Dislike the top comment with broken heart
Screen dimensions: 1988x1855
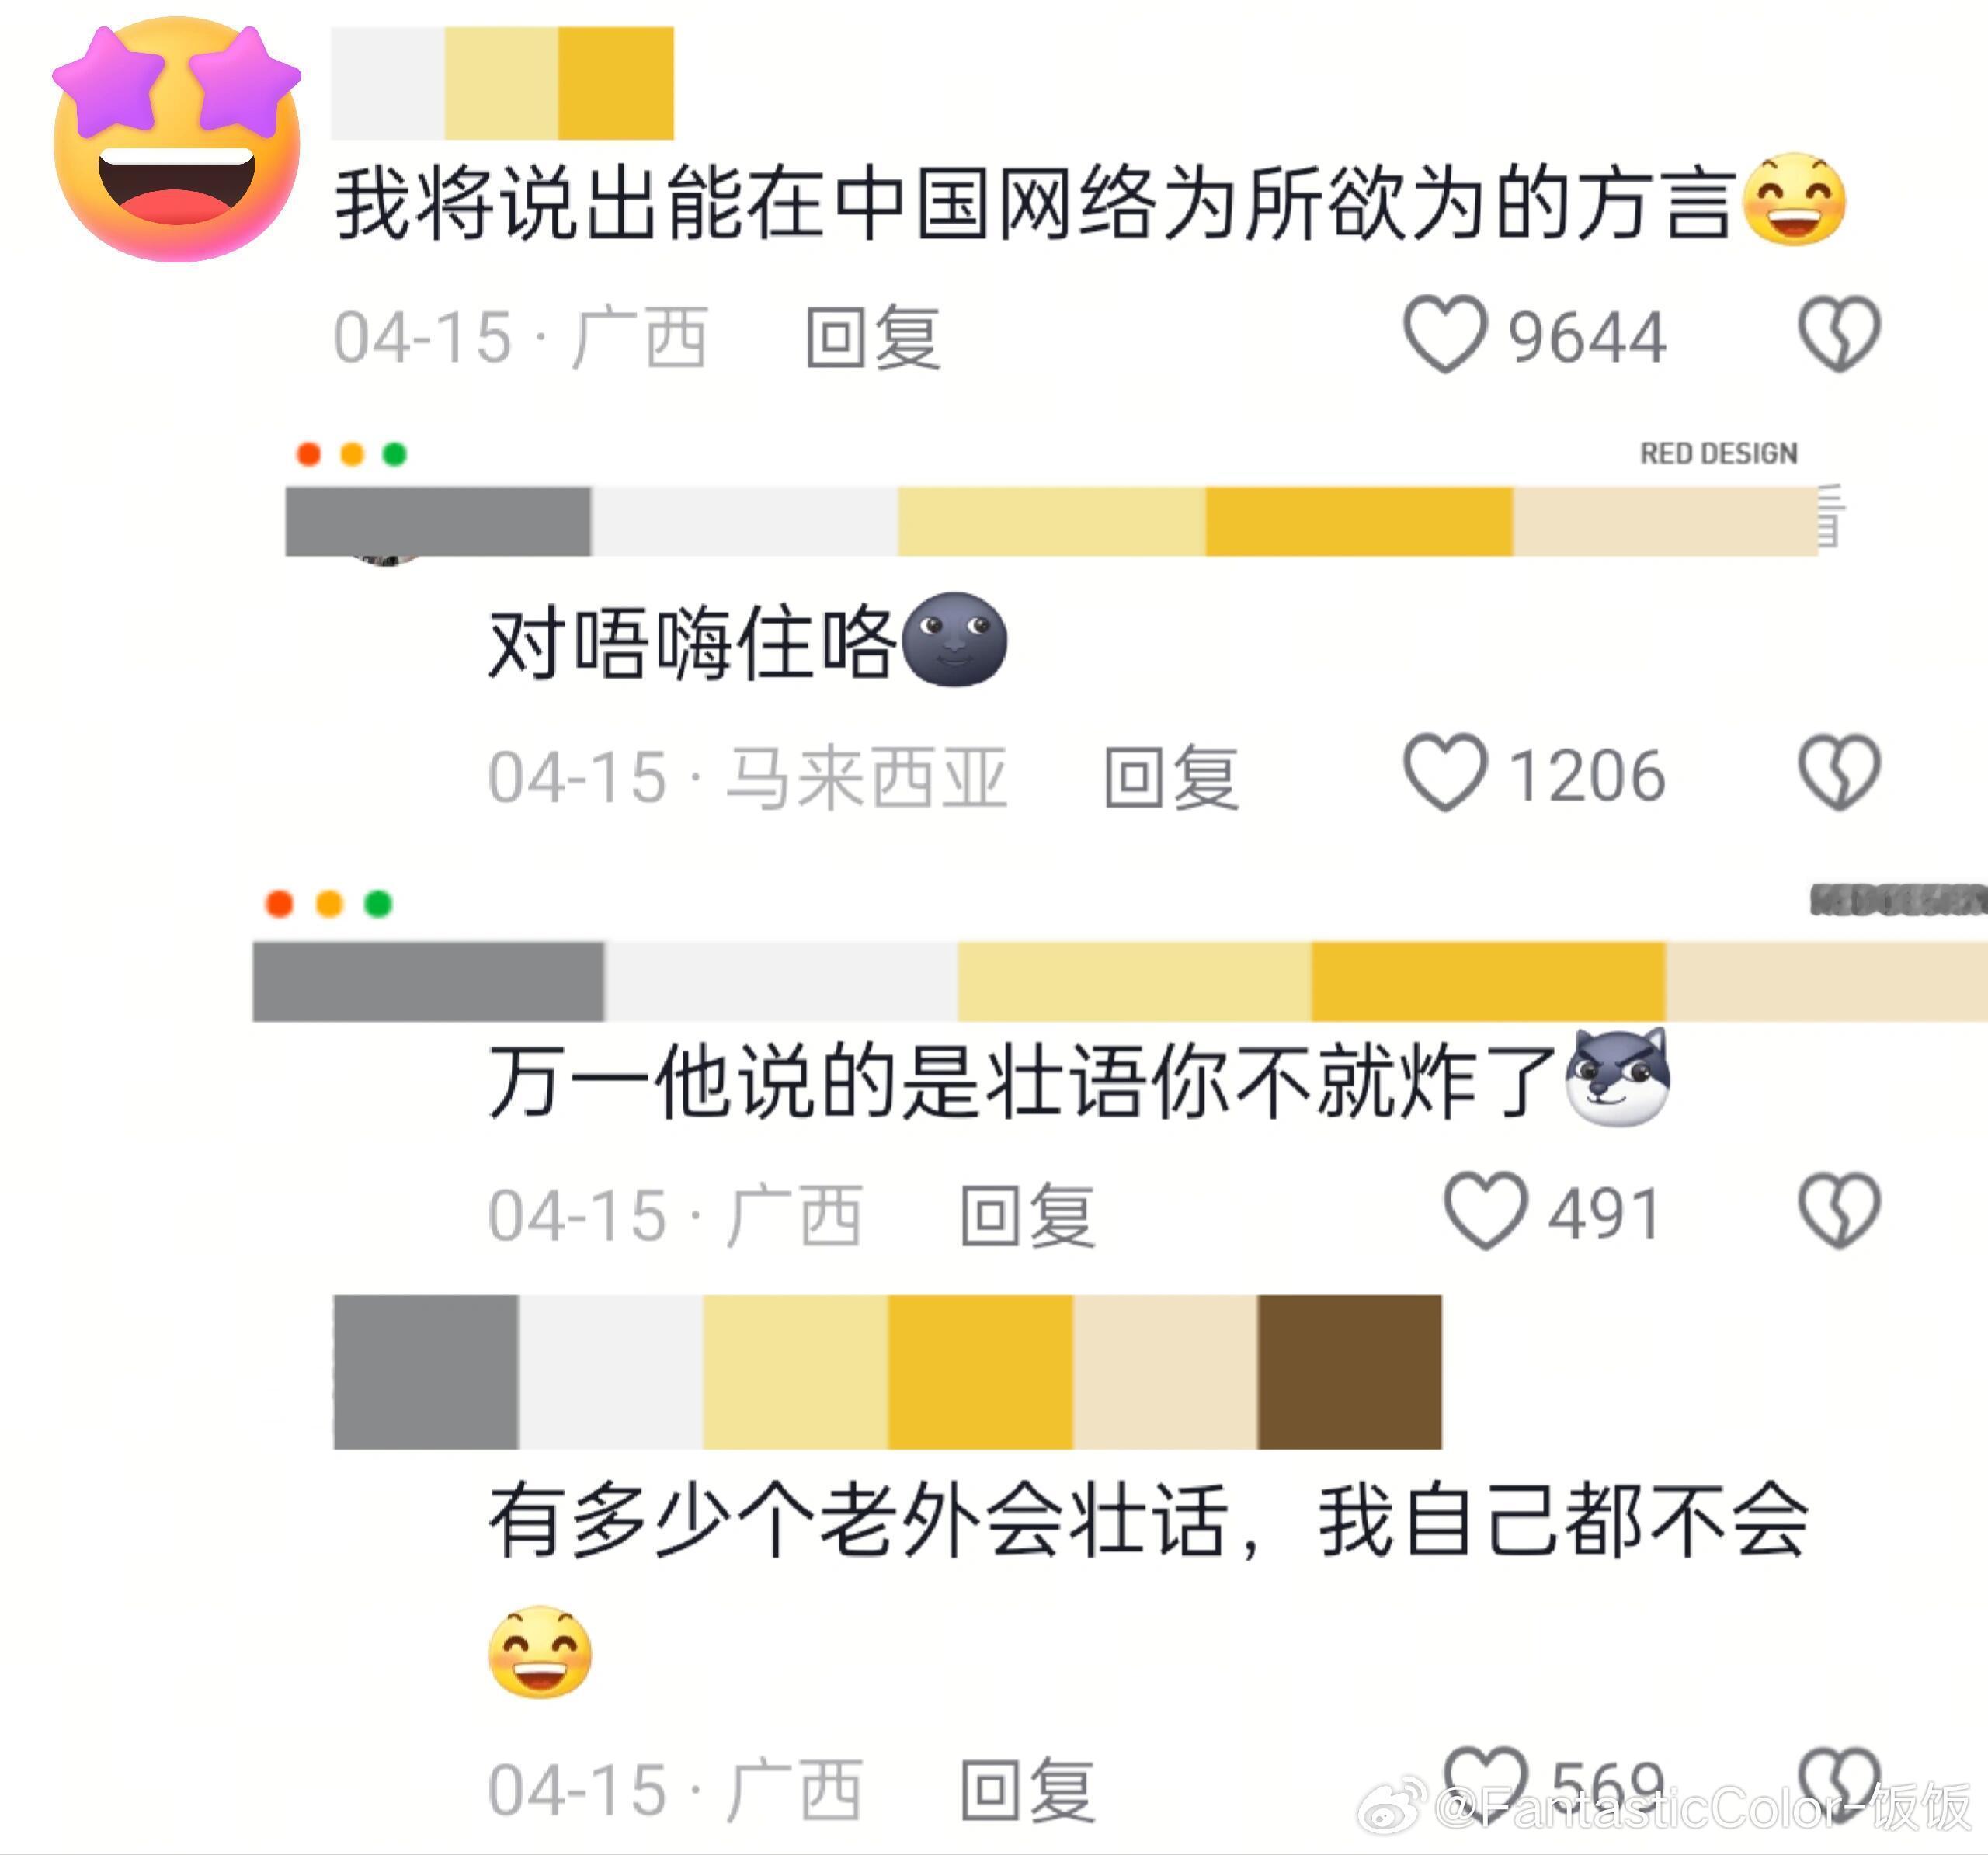(1839, 335)
